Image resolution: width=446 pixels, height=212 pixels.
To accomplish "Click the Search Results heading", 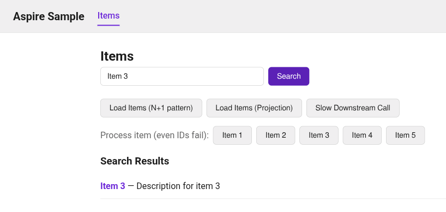I will (135, 161).
